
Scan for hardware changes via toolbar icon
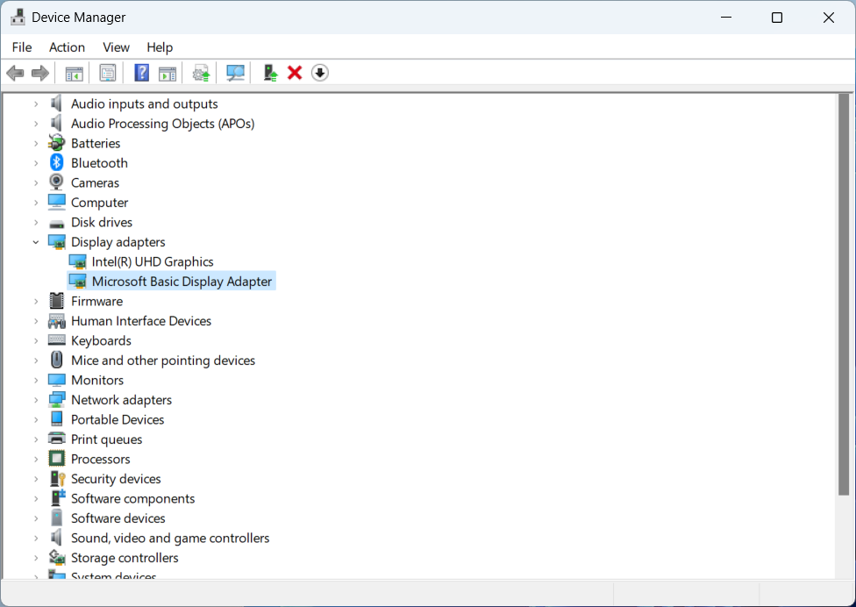(x=235, y=73)
